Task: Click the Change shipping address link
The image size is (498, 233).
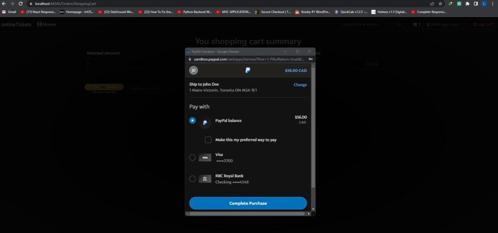Action: (300, 85)
